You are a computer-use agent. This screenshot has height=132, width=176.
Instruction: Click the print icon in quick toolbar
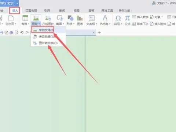pyautogui.click(x=11, y=33)
